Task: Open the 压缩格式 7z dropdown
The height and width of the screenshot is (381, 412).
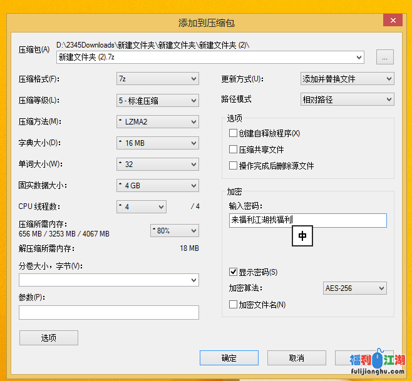Action: (x=158, y=79)
